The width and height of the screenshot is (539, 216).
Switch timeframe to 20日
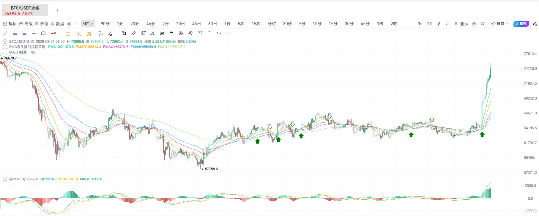[x=180, y=24]
